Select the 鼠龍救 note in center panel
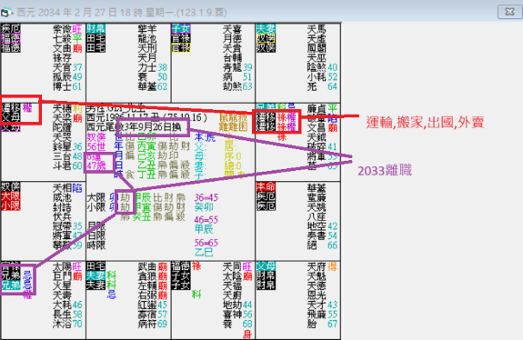The width and height of the screenshot is (523, 340). (233, 117)
